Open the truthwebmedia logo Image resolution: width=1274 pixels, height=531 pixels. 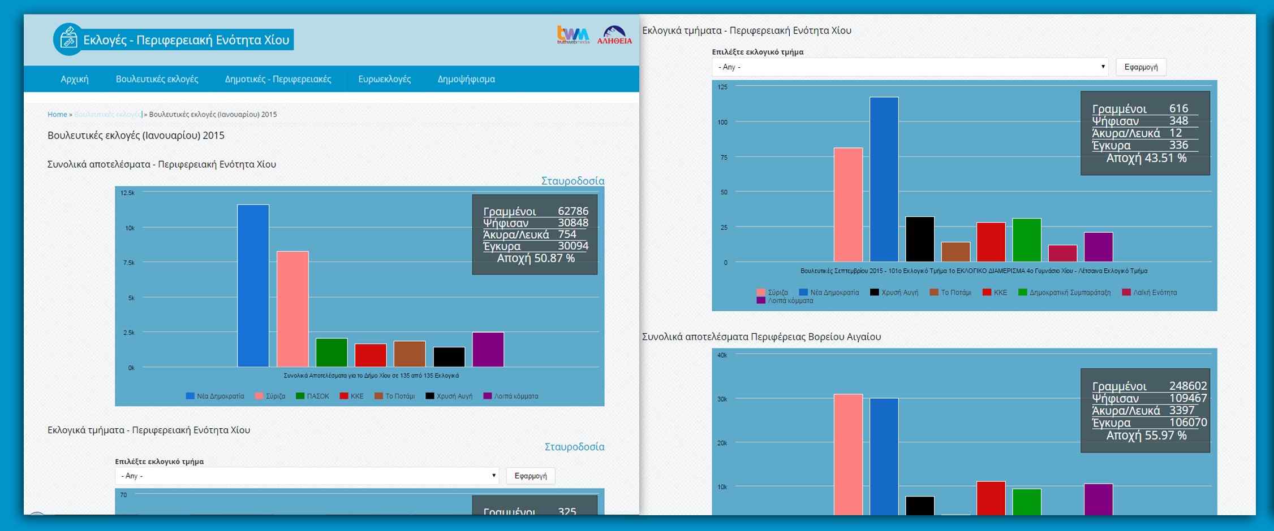click(x=573, y=35)
